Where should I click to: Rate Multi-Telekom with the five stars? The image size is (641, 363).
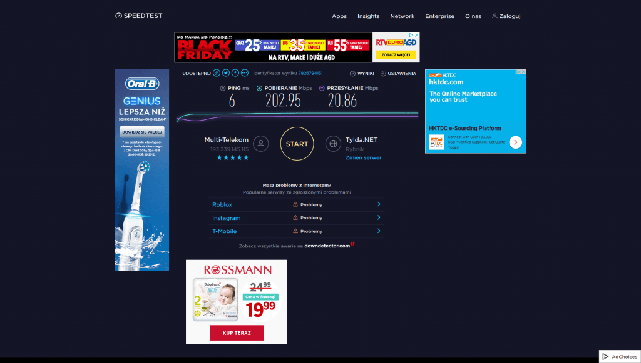coord(232,158)
